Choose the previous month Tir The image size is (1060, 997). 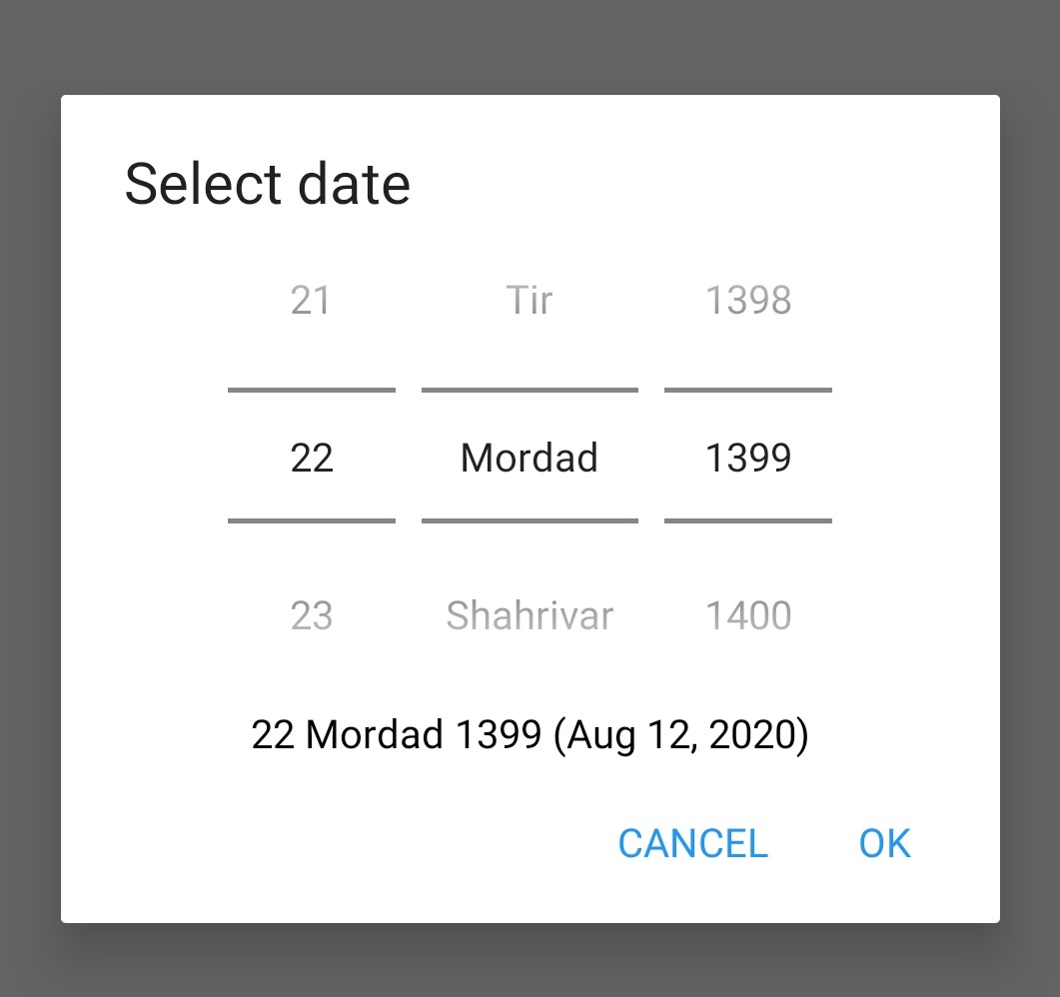point(530,300)
